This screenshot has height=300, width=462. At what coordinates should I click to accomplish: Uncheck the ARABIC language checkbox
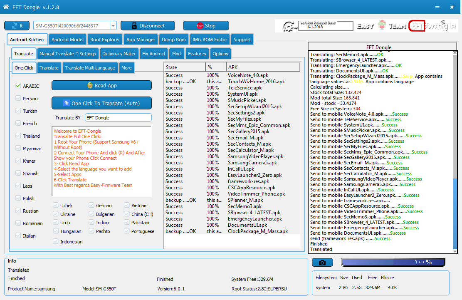pyautogui.click(x=18, y=86)
